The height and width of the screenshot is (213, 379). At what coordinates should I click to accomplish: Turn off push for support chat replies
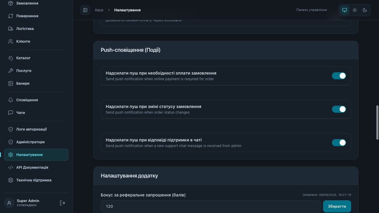click(339, 143)
